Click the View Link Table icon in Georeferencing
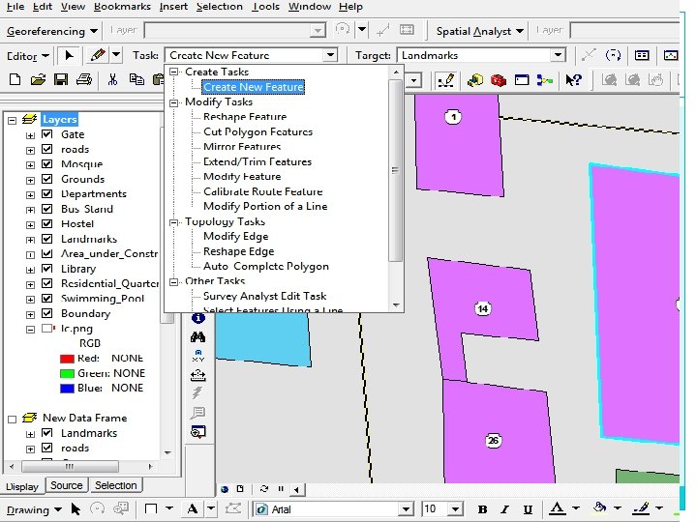The image size is (697, 522). tap(407, 30)
